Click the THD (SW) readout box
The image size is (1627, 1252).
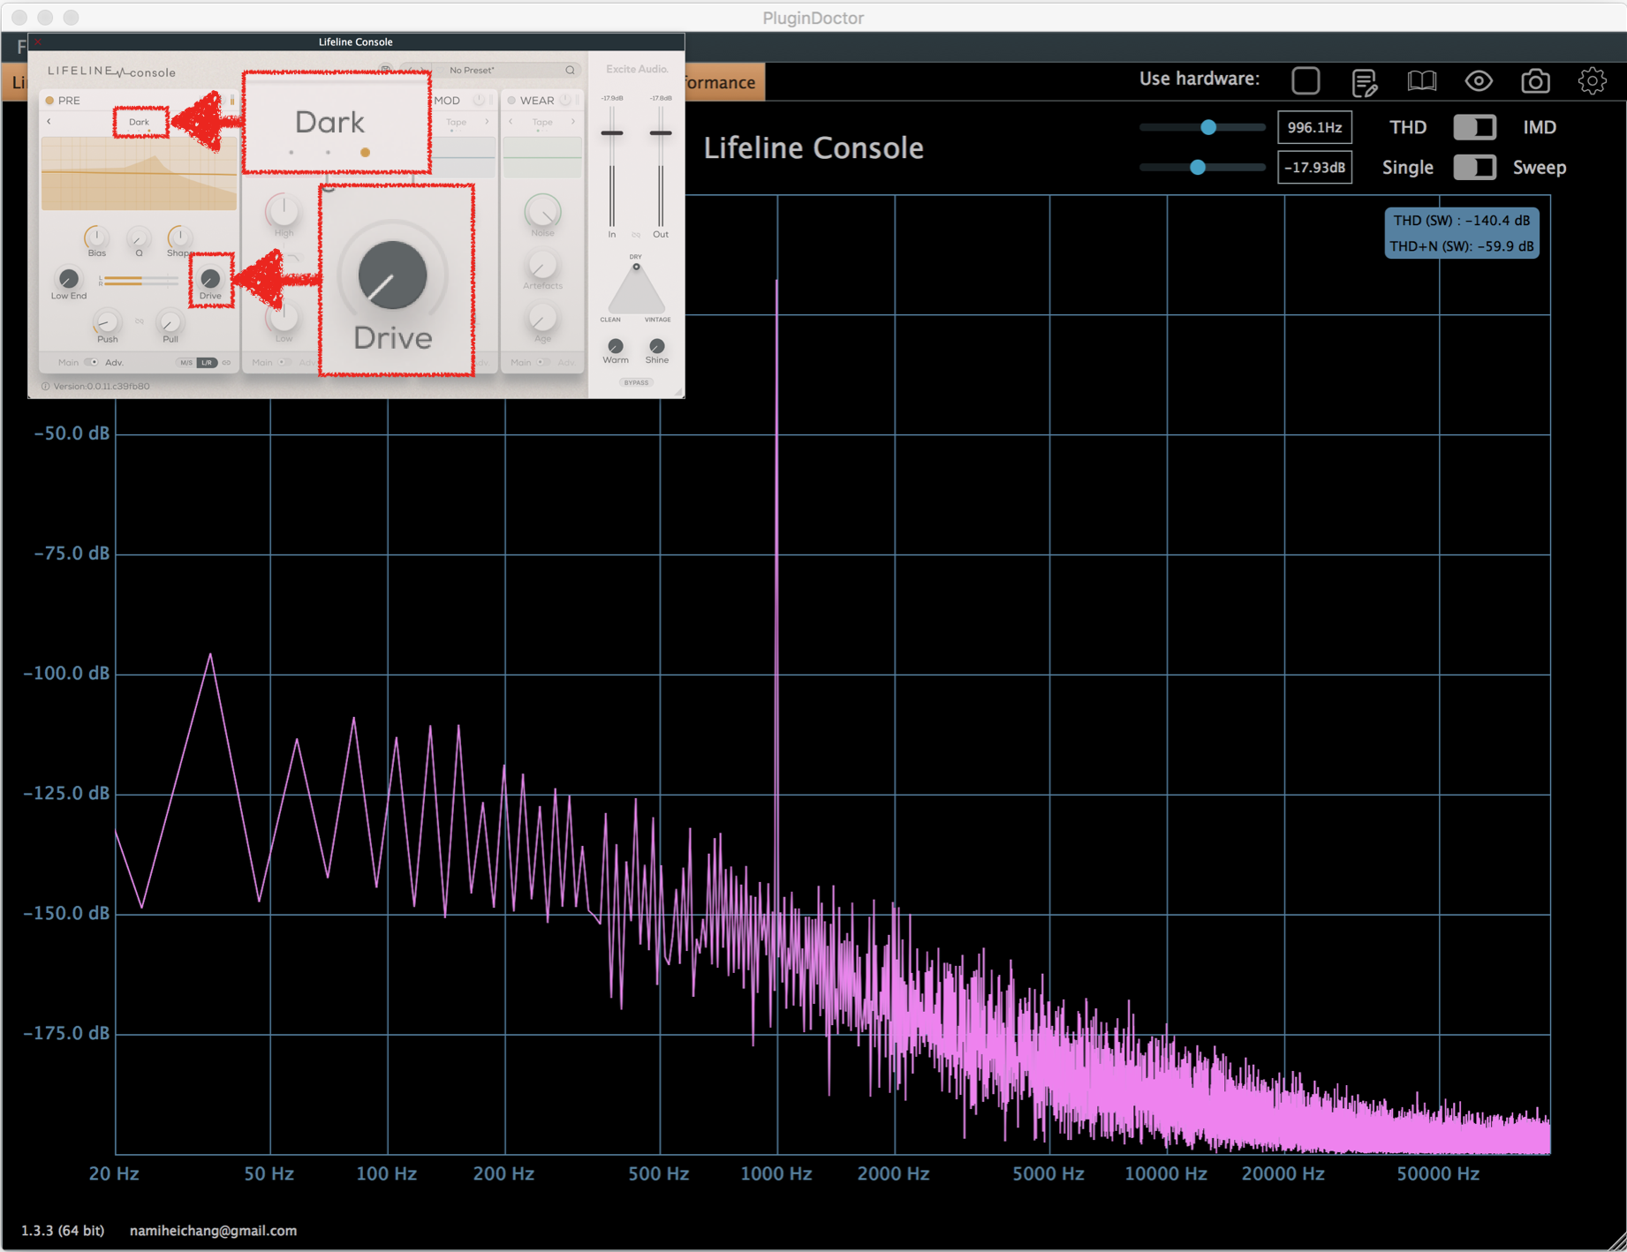[x=1462, y=233]
